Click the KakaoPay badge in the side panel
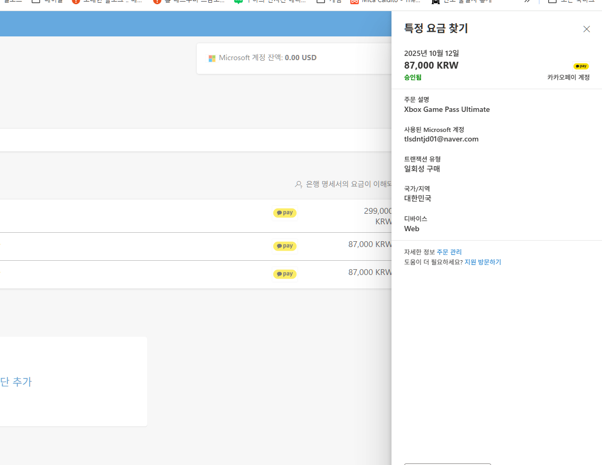602x465 pixels. point(581,66)
